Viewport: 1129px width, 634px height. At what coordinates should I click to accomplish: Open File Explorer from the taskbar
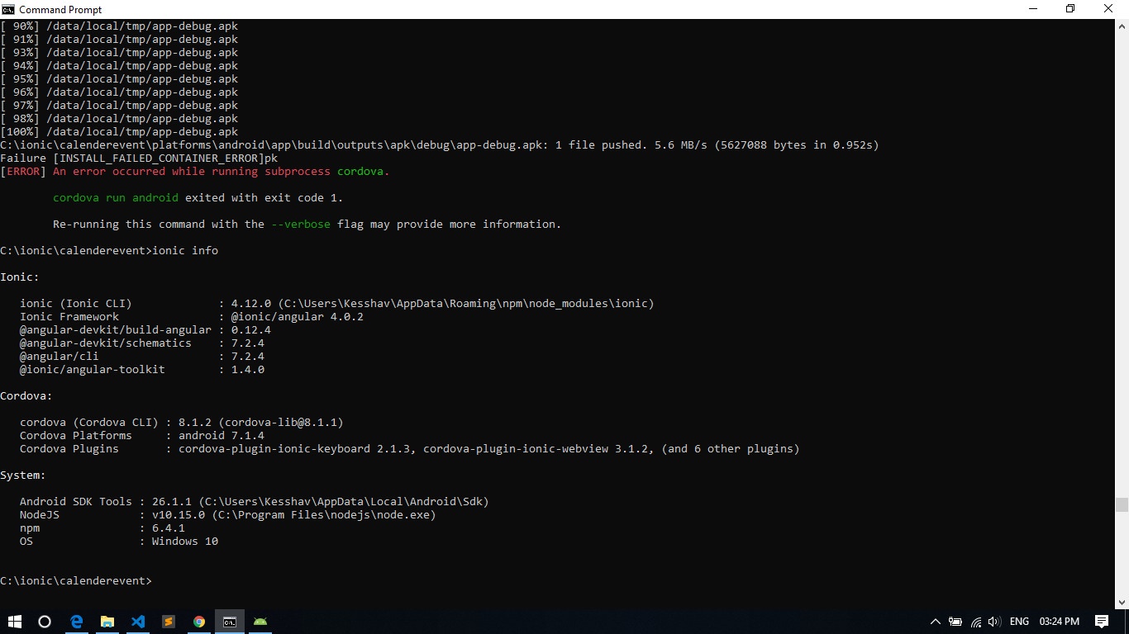coord(107,622)
